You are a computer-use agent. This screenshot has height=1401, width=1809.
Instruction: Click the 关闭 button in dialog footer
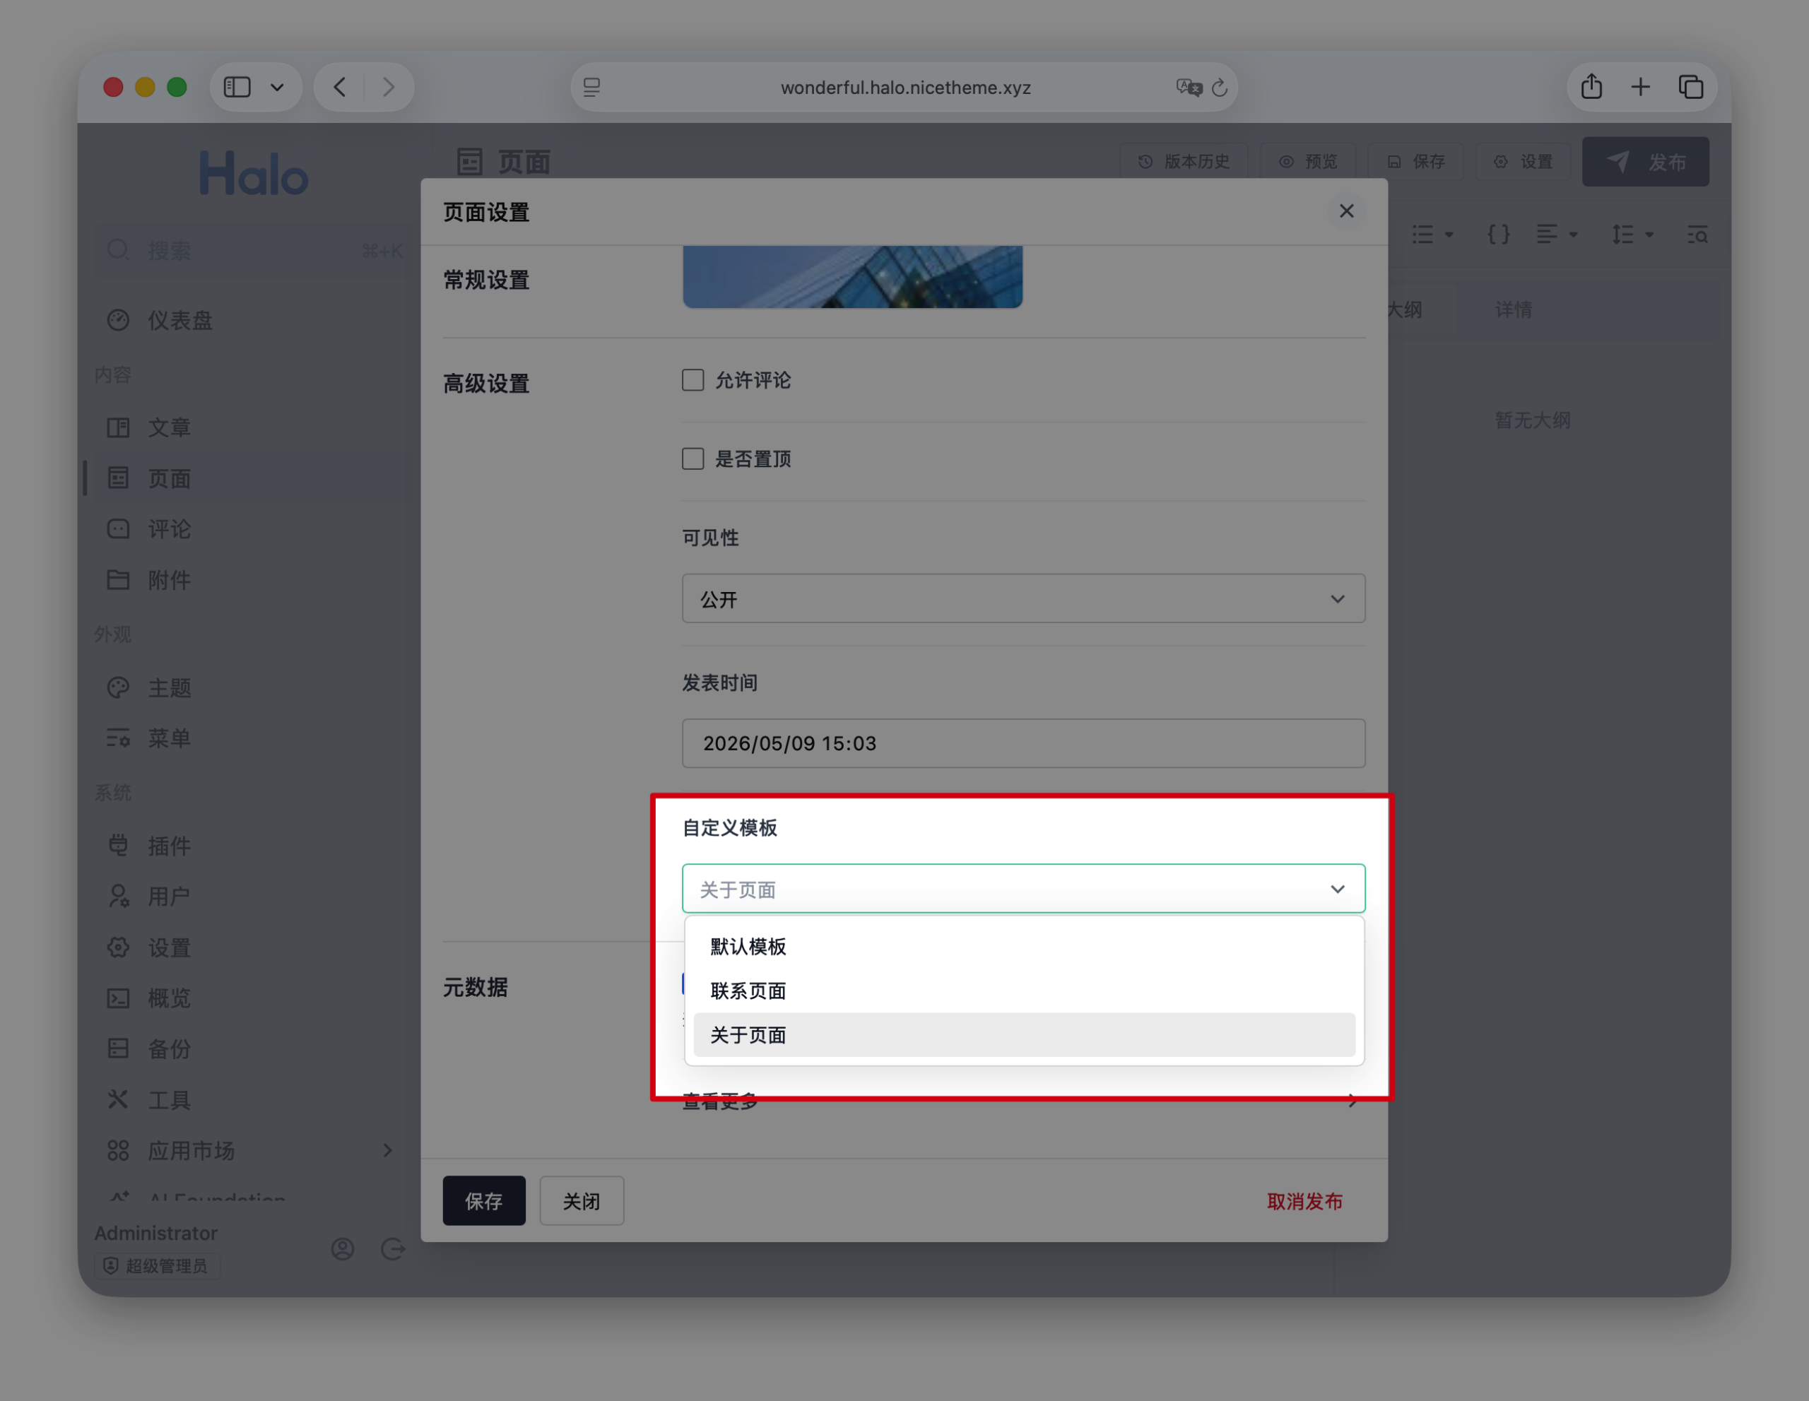point(582,1200)
